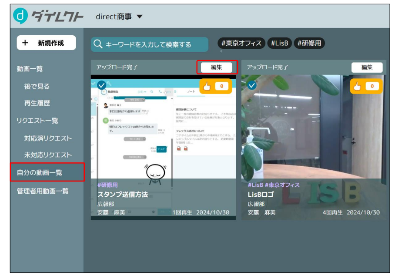Filter by #LisB tag chip
Image resolution: width=405 pixels, height=279 pixels.
click(x=279, y=43)
